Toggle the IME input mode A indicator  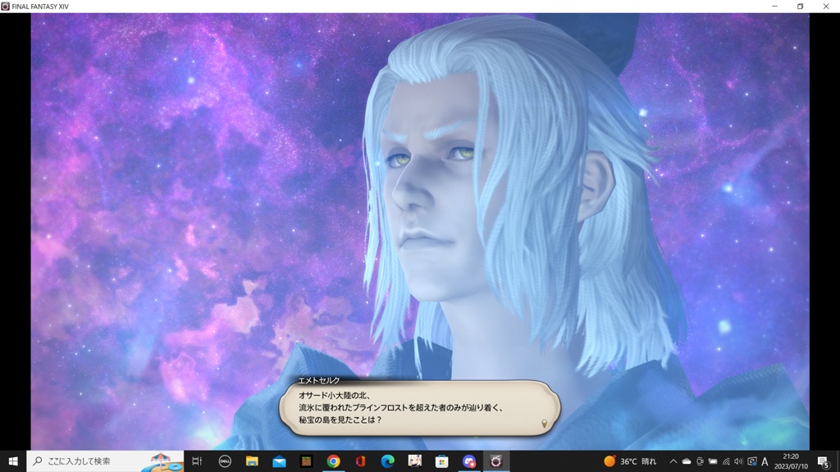765,461
